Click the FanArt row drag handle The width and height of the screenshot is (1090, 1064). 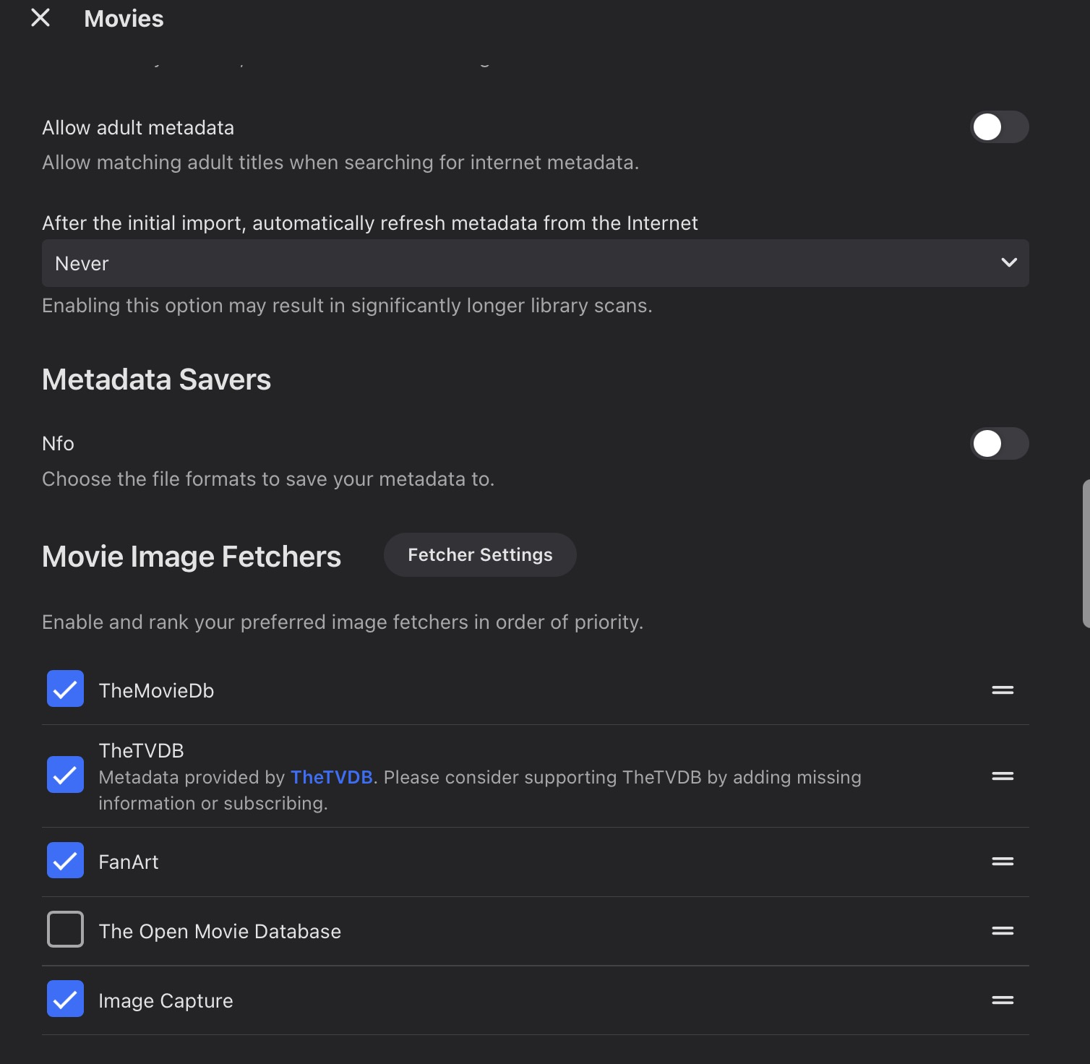tap(1002, 862)
